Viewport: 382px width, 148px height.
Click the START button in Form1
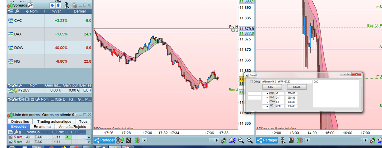tap(272, 87)
